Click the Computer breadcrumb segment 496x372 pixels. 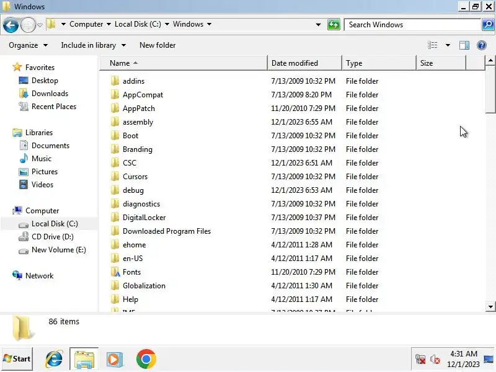[x=86, y=24]
